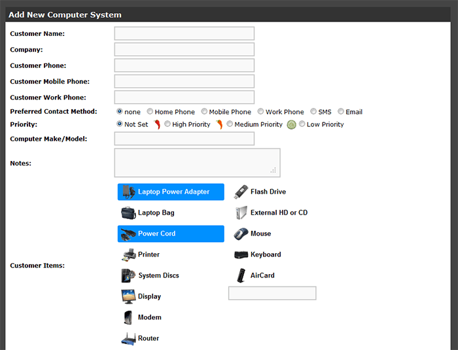This screenshot has width=458, height=350.
Task: Toggle the Keyboard label
Action: pyautogui.click(x=266, y=254)
